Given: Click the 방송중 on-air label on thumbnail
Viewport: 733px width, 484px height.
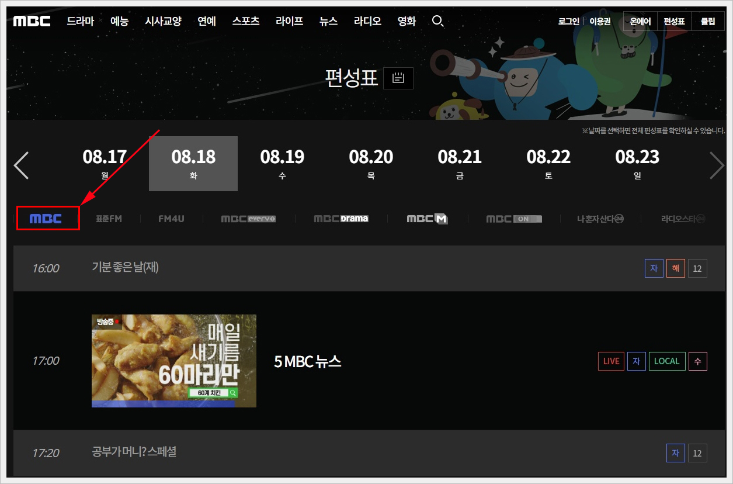Looking at the screenshot, I should [x=107, y=321].
